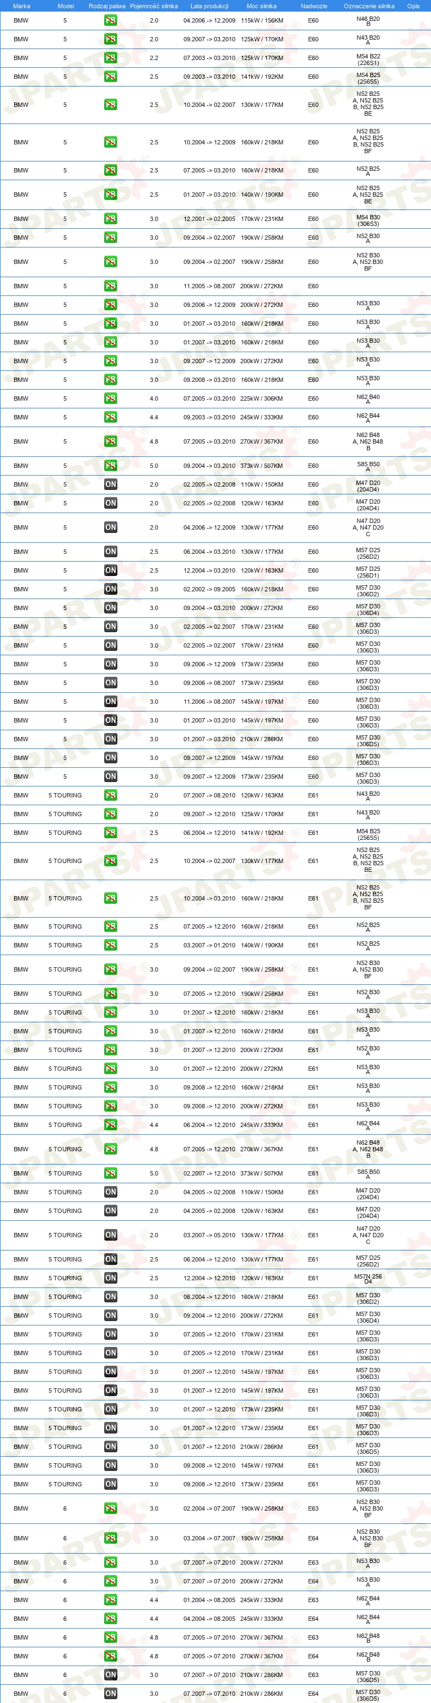Click petrol icon in 01.2004 -> 08.2005 row
The image size is (431, 1703).
coord(110,1600)
